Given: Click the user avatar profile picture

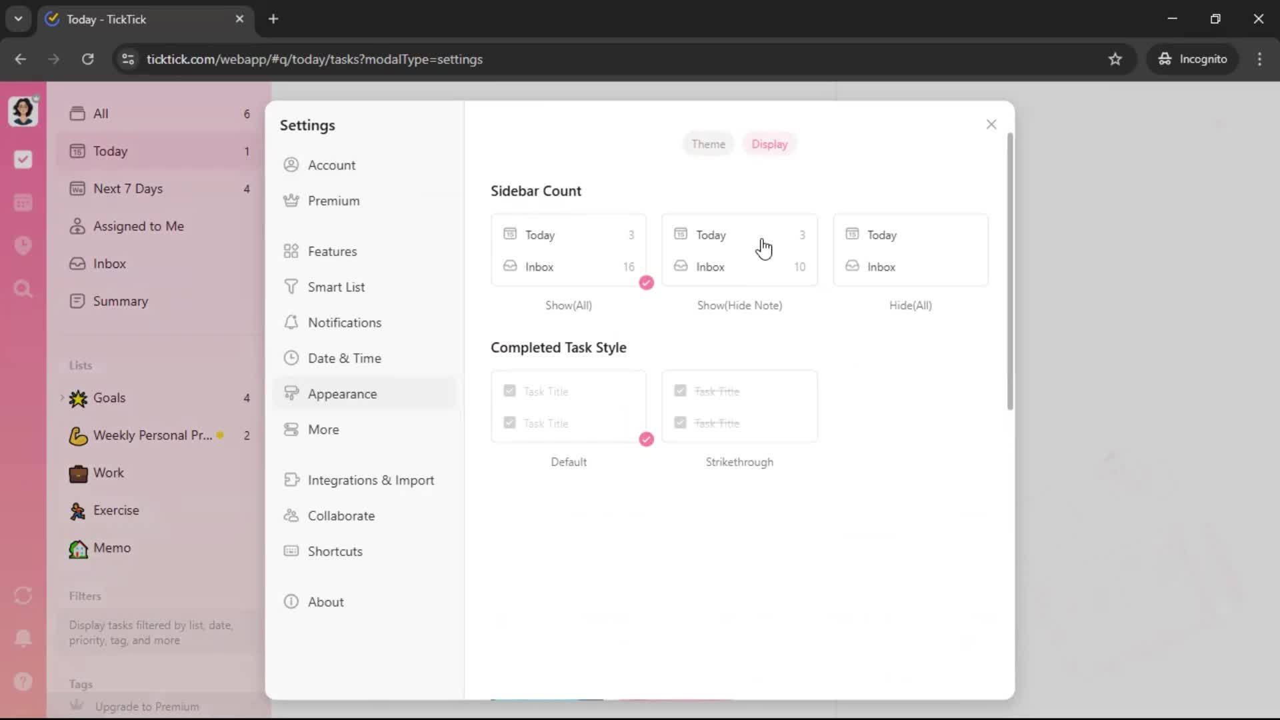Looking at the screenshot, I should pyautogui.click(x=23, y=111).
